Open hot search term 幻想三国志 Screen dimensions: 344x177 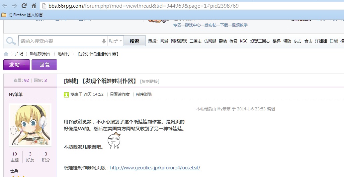tap(260, 41)
